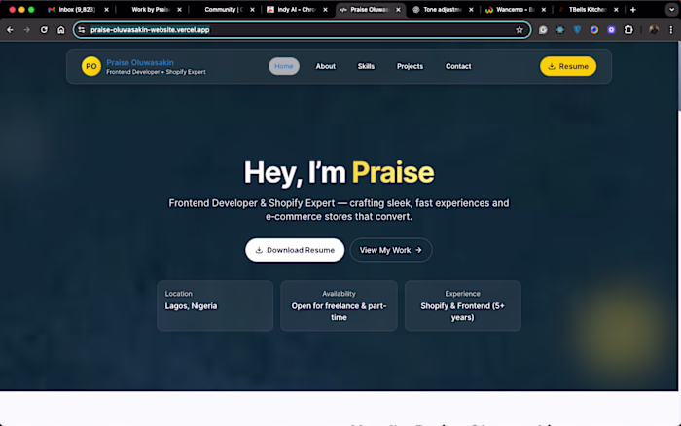Select Home in the site navigation
The width and height of the screenshot is (681, 426).
pyautogui.click(x=284, y=66)
